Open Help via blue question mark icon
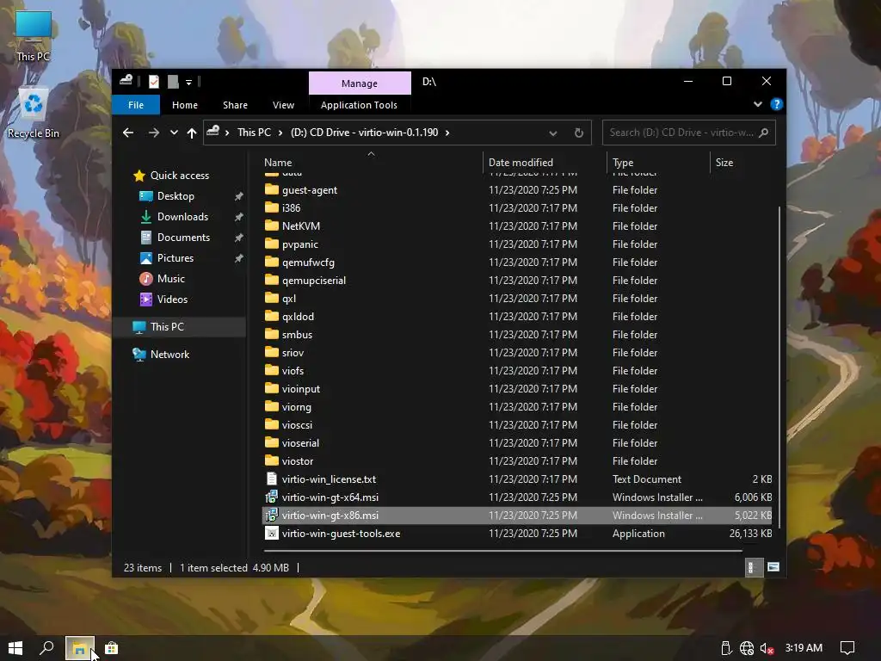 [777, 104]
